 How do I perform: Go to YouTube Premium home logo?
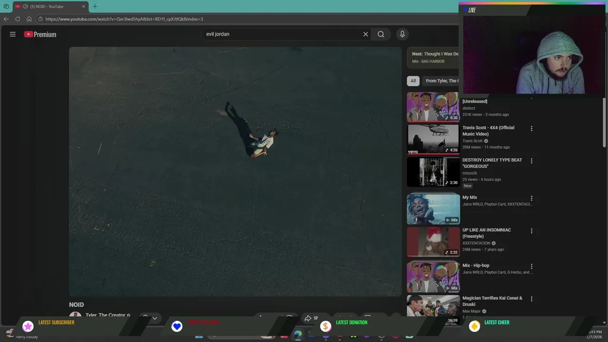[x=40, y=34]
